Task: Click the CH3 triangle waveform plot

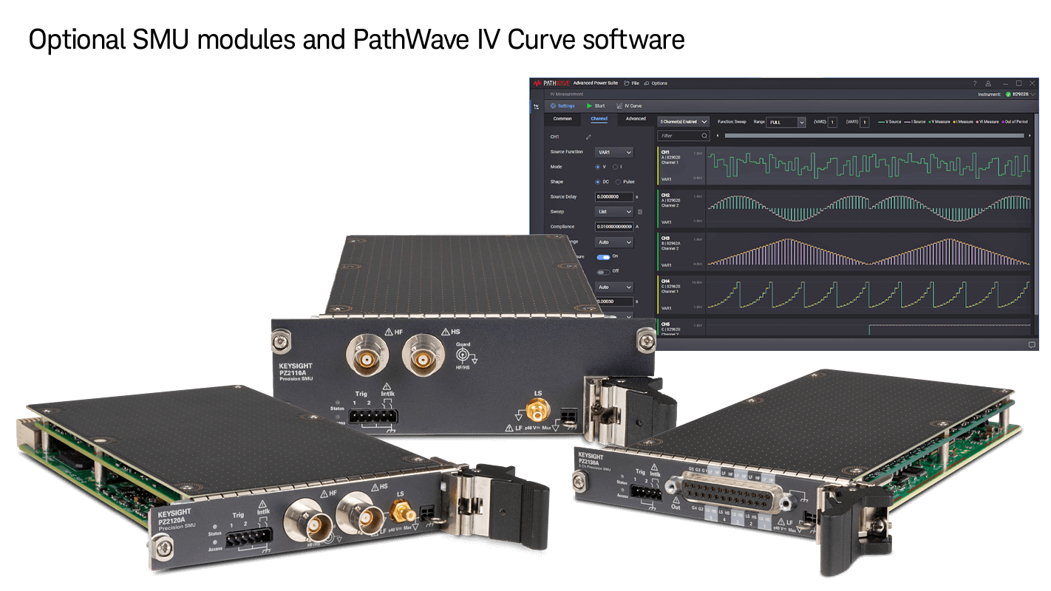Action: coord(868,251)
